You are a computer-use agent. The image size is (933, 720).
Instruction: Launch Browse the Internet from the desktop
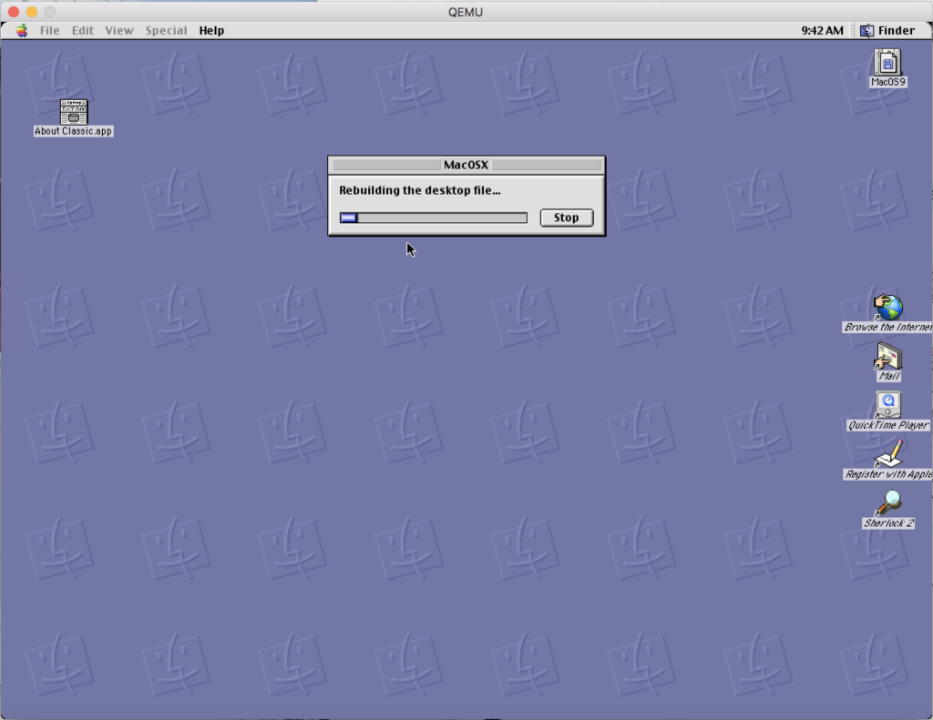(887, 307)
